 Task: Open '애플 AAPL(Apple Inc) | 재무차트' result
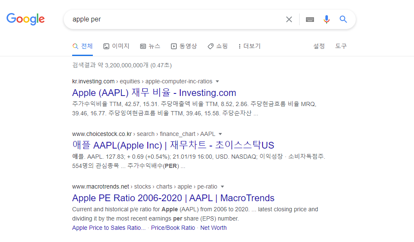173,145
